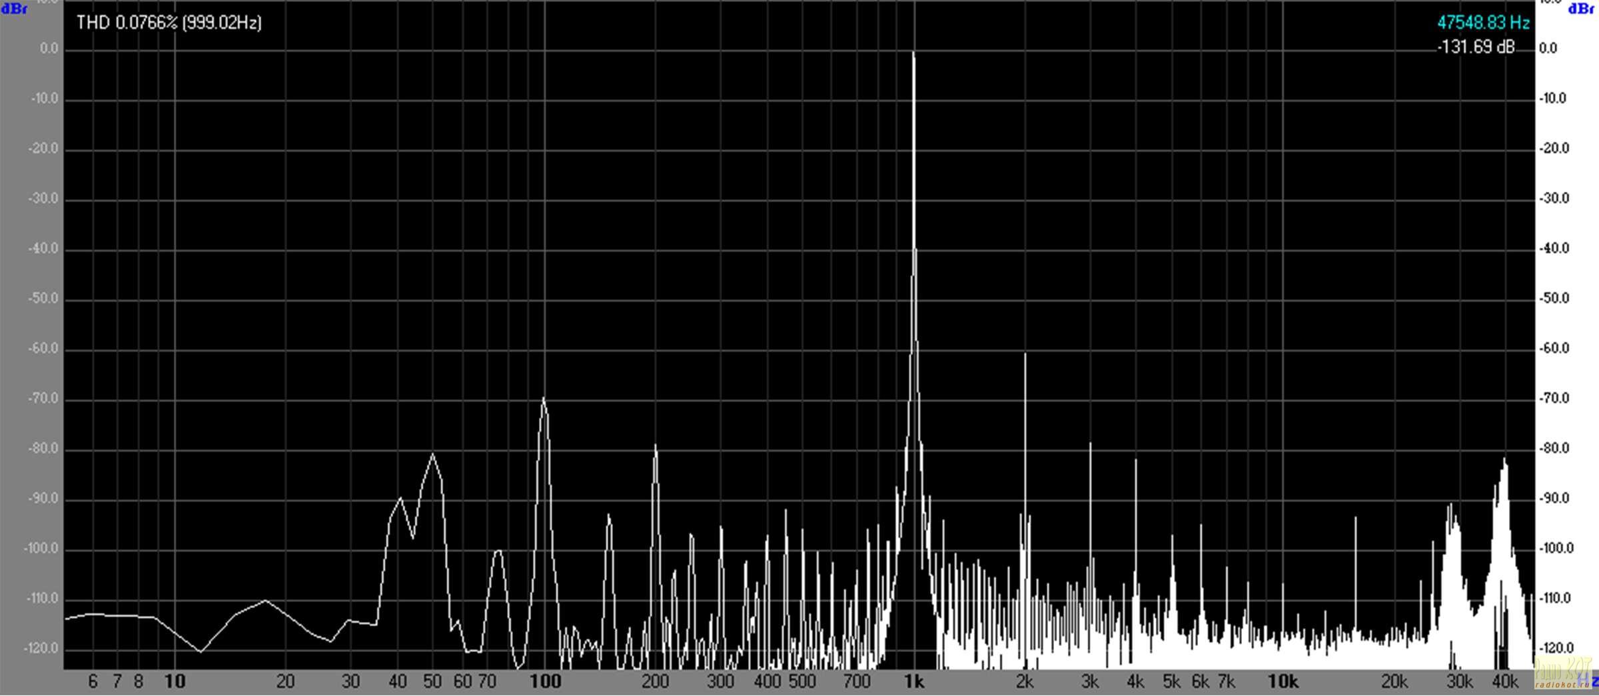The height and width of the screenshot is (696, 1599).
Task: Select the 40k frequency axis label
Action: (1504, 681)
